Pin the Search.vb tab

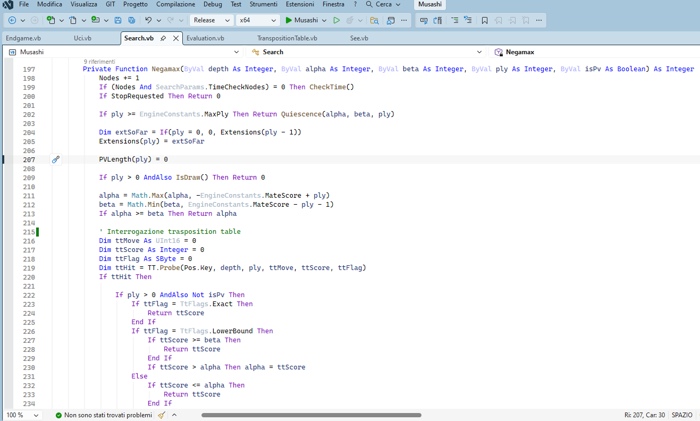coord(163,38)
